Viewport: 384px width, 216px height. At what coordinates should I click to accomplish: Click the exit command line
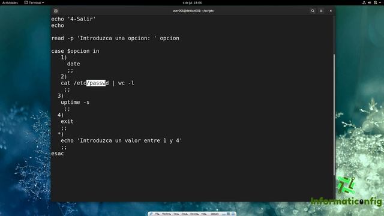pos(67,121)
